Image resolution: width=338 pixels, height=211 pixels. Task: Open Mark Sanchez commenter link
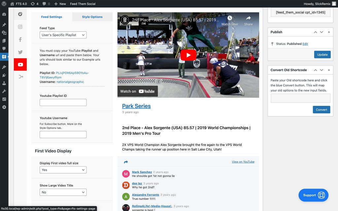[x=142, y=172]
